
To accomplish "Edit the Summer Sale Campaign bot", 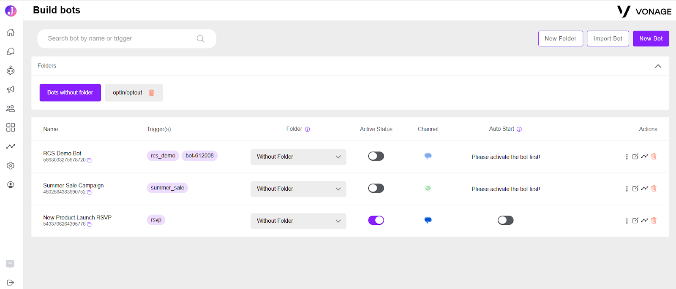I will click(635, 189).
